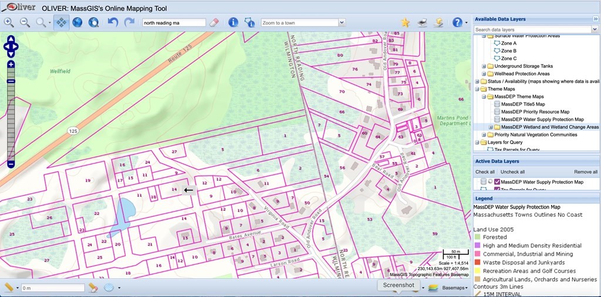The image size is (601, 297).
Task: Click the zoom slider plus button
Action: tap(11, 64)
